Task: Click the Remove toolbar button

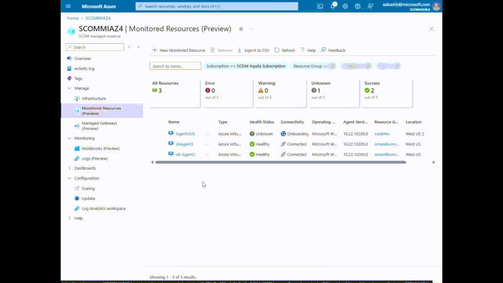Action: point(221,50)
